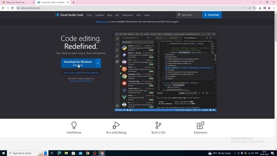Open the Extensions navigation item
The height and width of the screenshot is (156, 277).
click(128, 15)
